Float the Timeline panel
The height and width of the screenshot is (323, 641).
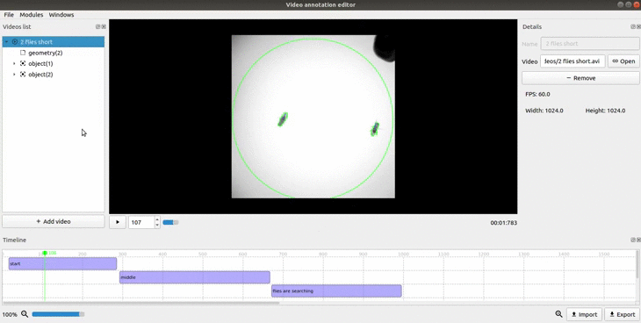633,240
